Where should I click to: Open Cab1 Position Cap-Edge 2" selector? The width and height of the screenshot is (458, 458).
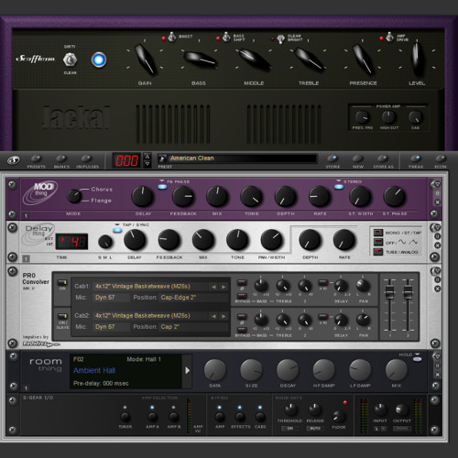coord(193,297)
